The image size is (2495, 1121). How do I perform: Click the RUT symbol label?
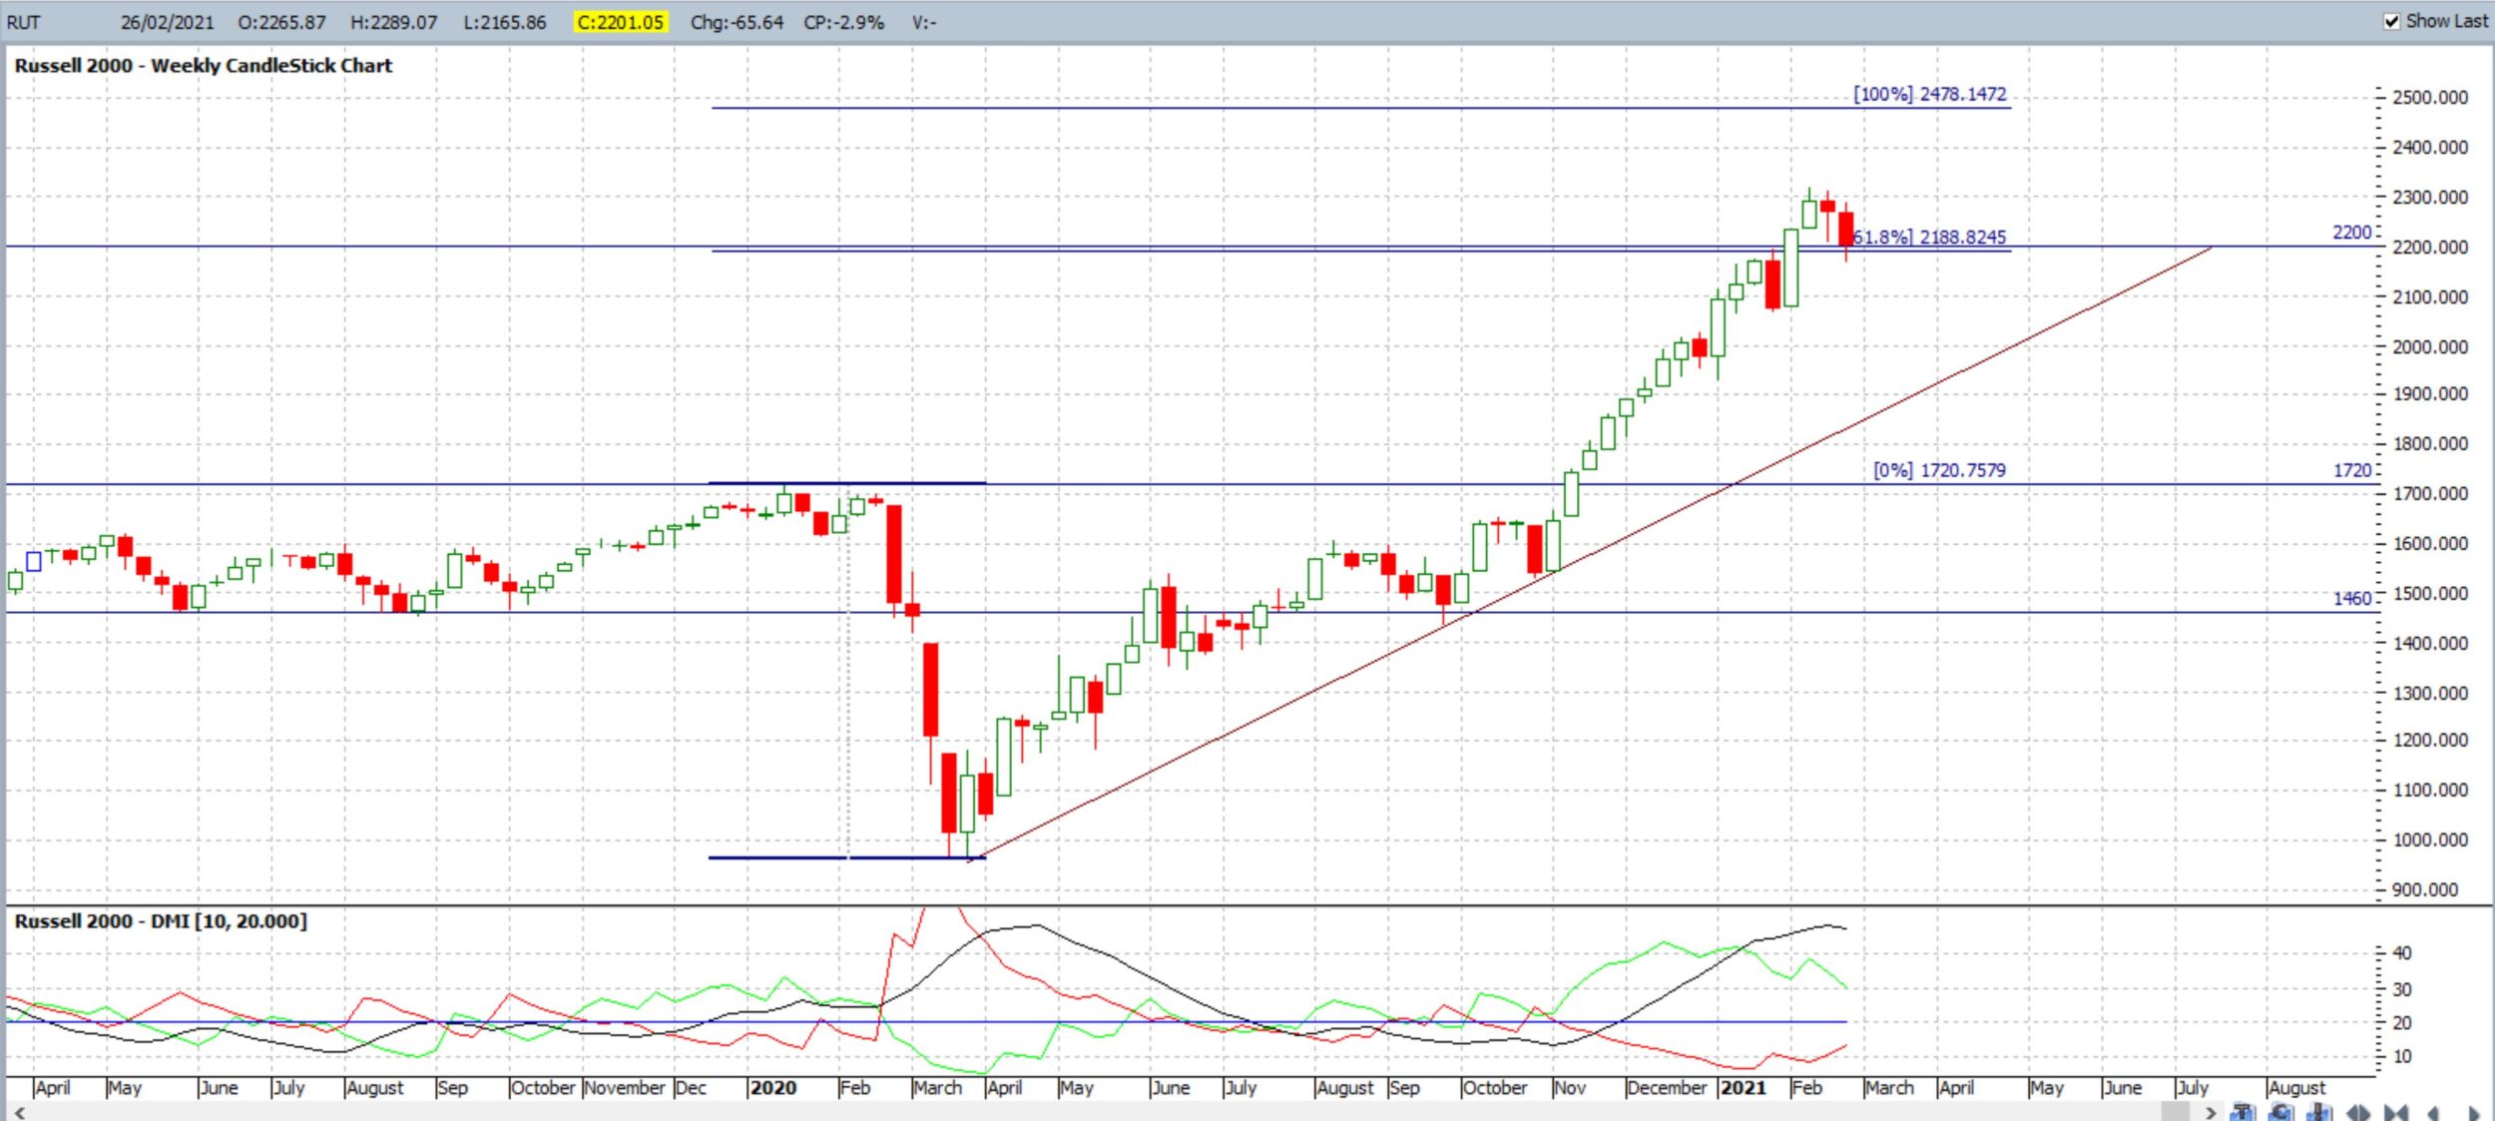pos(23,22)
